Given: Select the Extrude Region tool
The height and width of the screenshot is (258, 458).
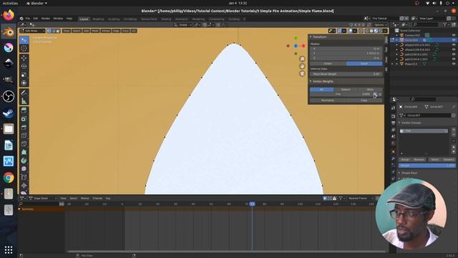Looking at the screenshot, I should [x=24, y=110].
